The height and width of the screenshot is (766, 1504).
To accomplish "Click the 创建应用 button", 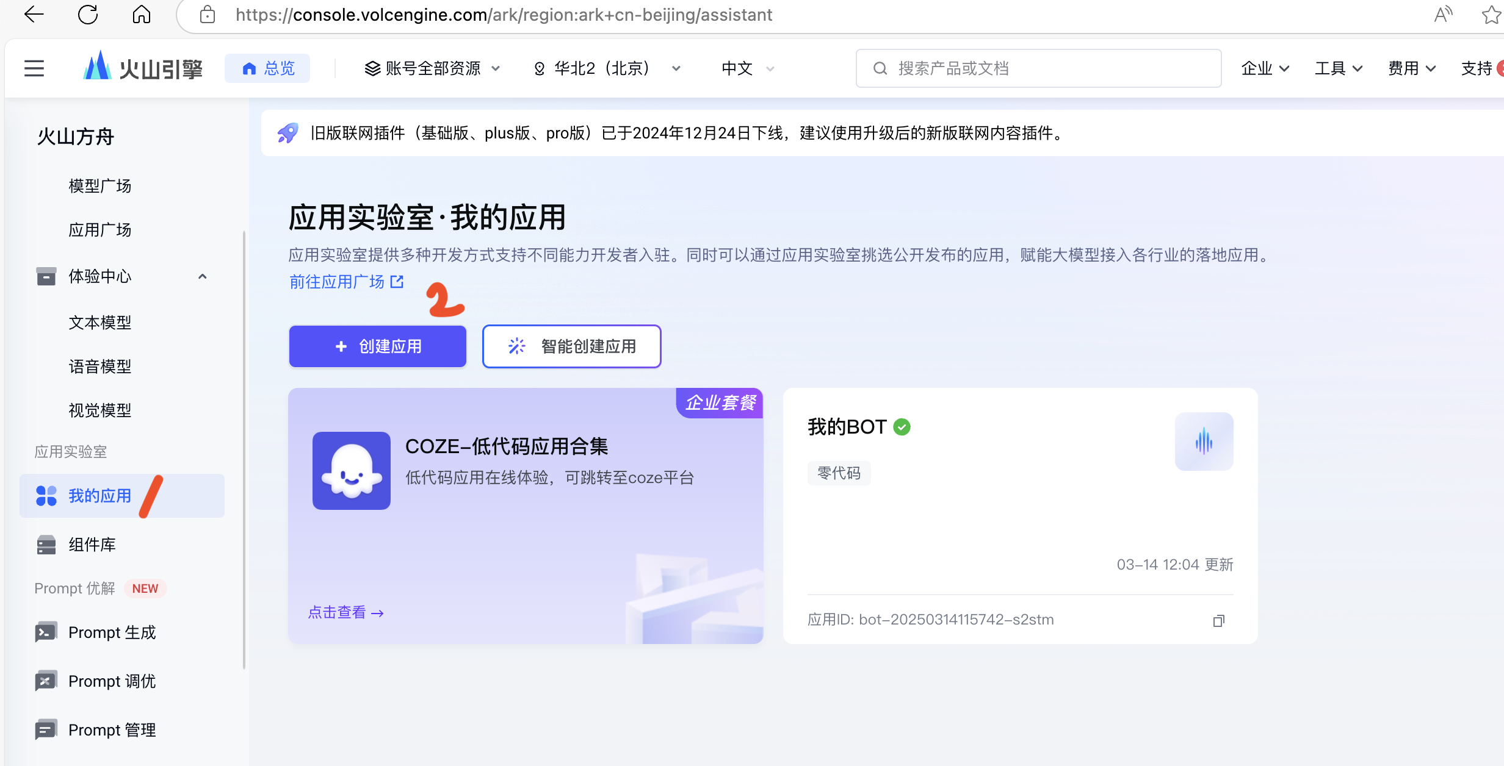I will click(378, 346).
